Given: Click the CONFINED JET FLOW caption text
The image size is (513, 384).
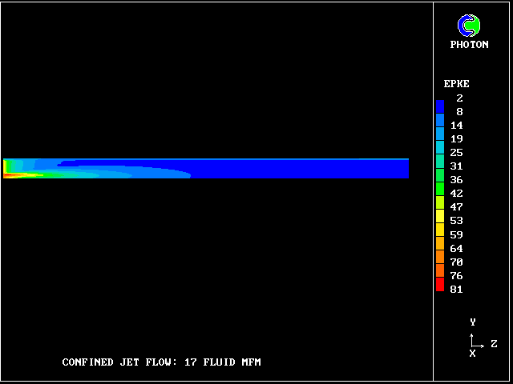Looking at the screenshot, I should pyautogui.click(x=161, y=362).
